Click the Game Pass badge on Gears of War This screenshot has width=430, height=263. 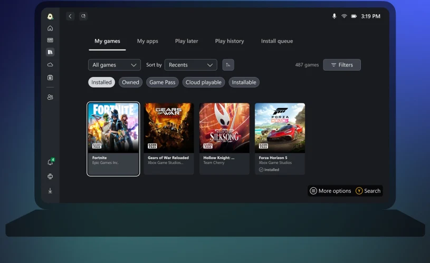click(x=152, y=146)
